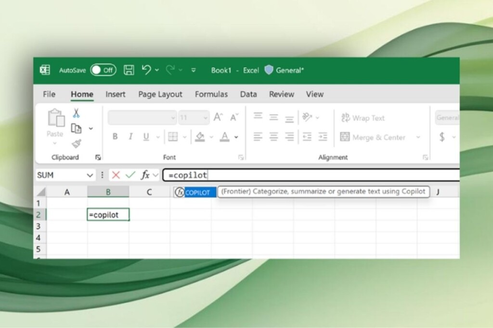This screenshot has width=493, height=328.
Task: Open the Clipboard dialog launcher
Action: tap(98, 158)
